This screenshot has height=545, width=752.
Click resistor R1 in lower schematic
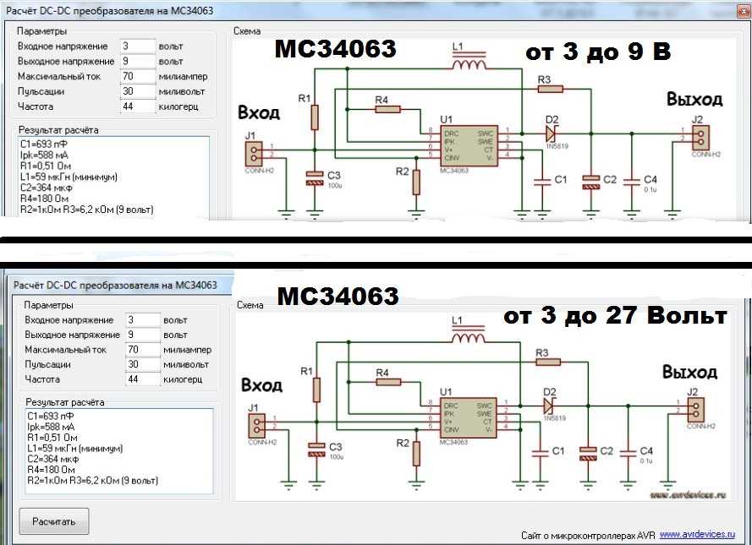316,390
